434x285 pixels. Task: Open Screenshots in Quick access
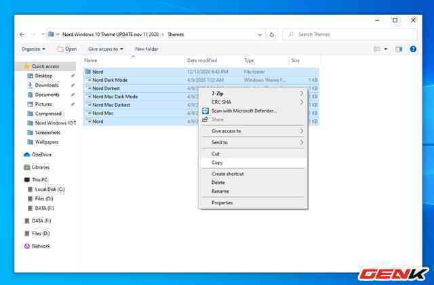[x=47, y=133]
